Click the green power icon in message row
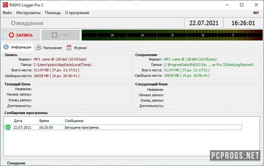Screen dimensions: 264x166 [8, 127]
